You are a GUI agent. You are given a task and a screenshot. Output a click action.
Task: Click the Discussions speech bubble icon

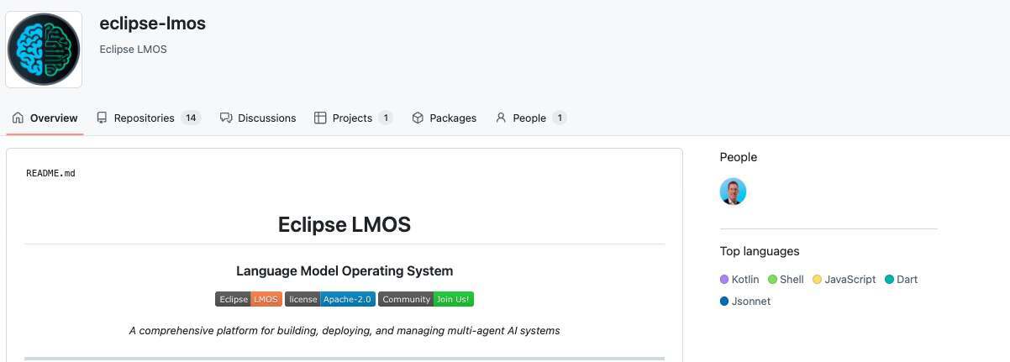pyautogui.click(x=226, y=118)
